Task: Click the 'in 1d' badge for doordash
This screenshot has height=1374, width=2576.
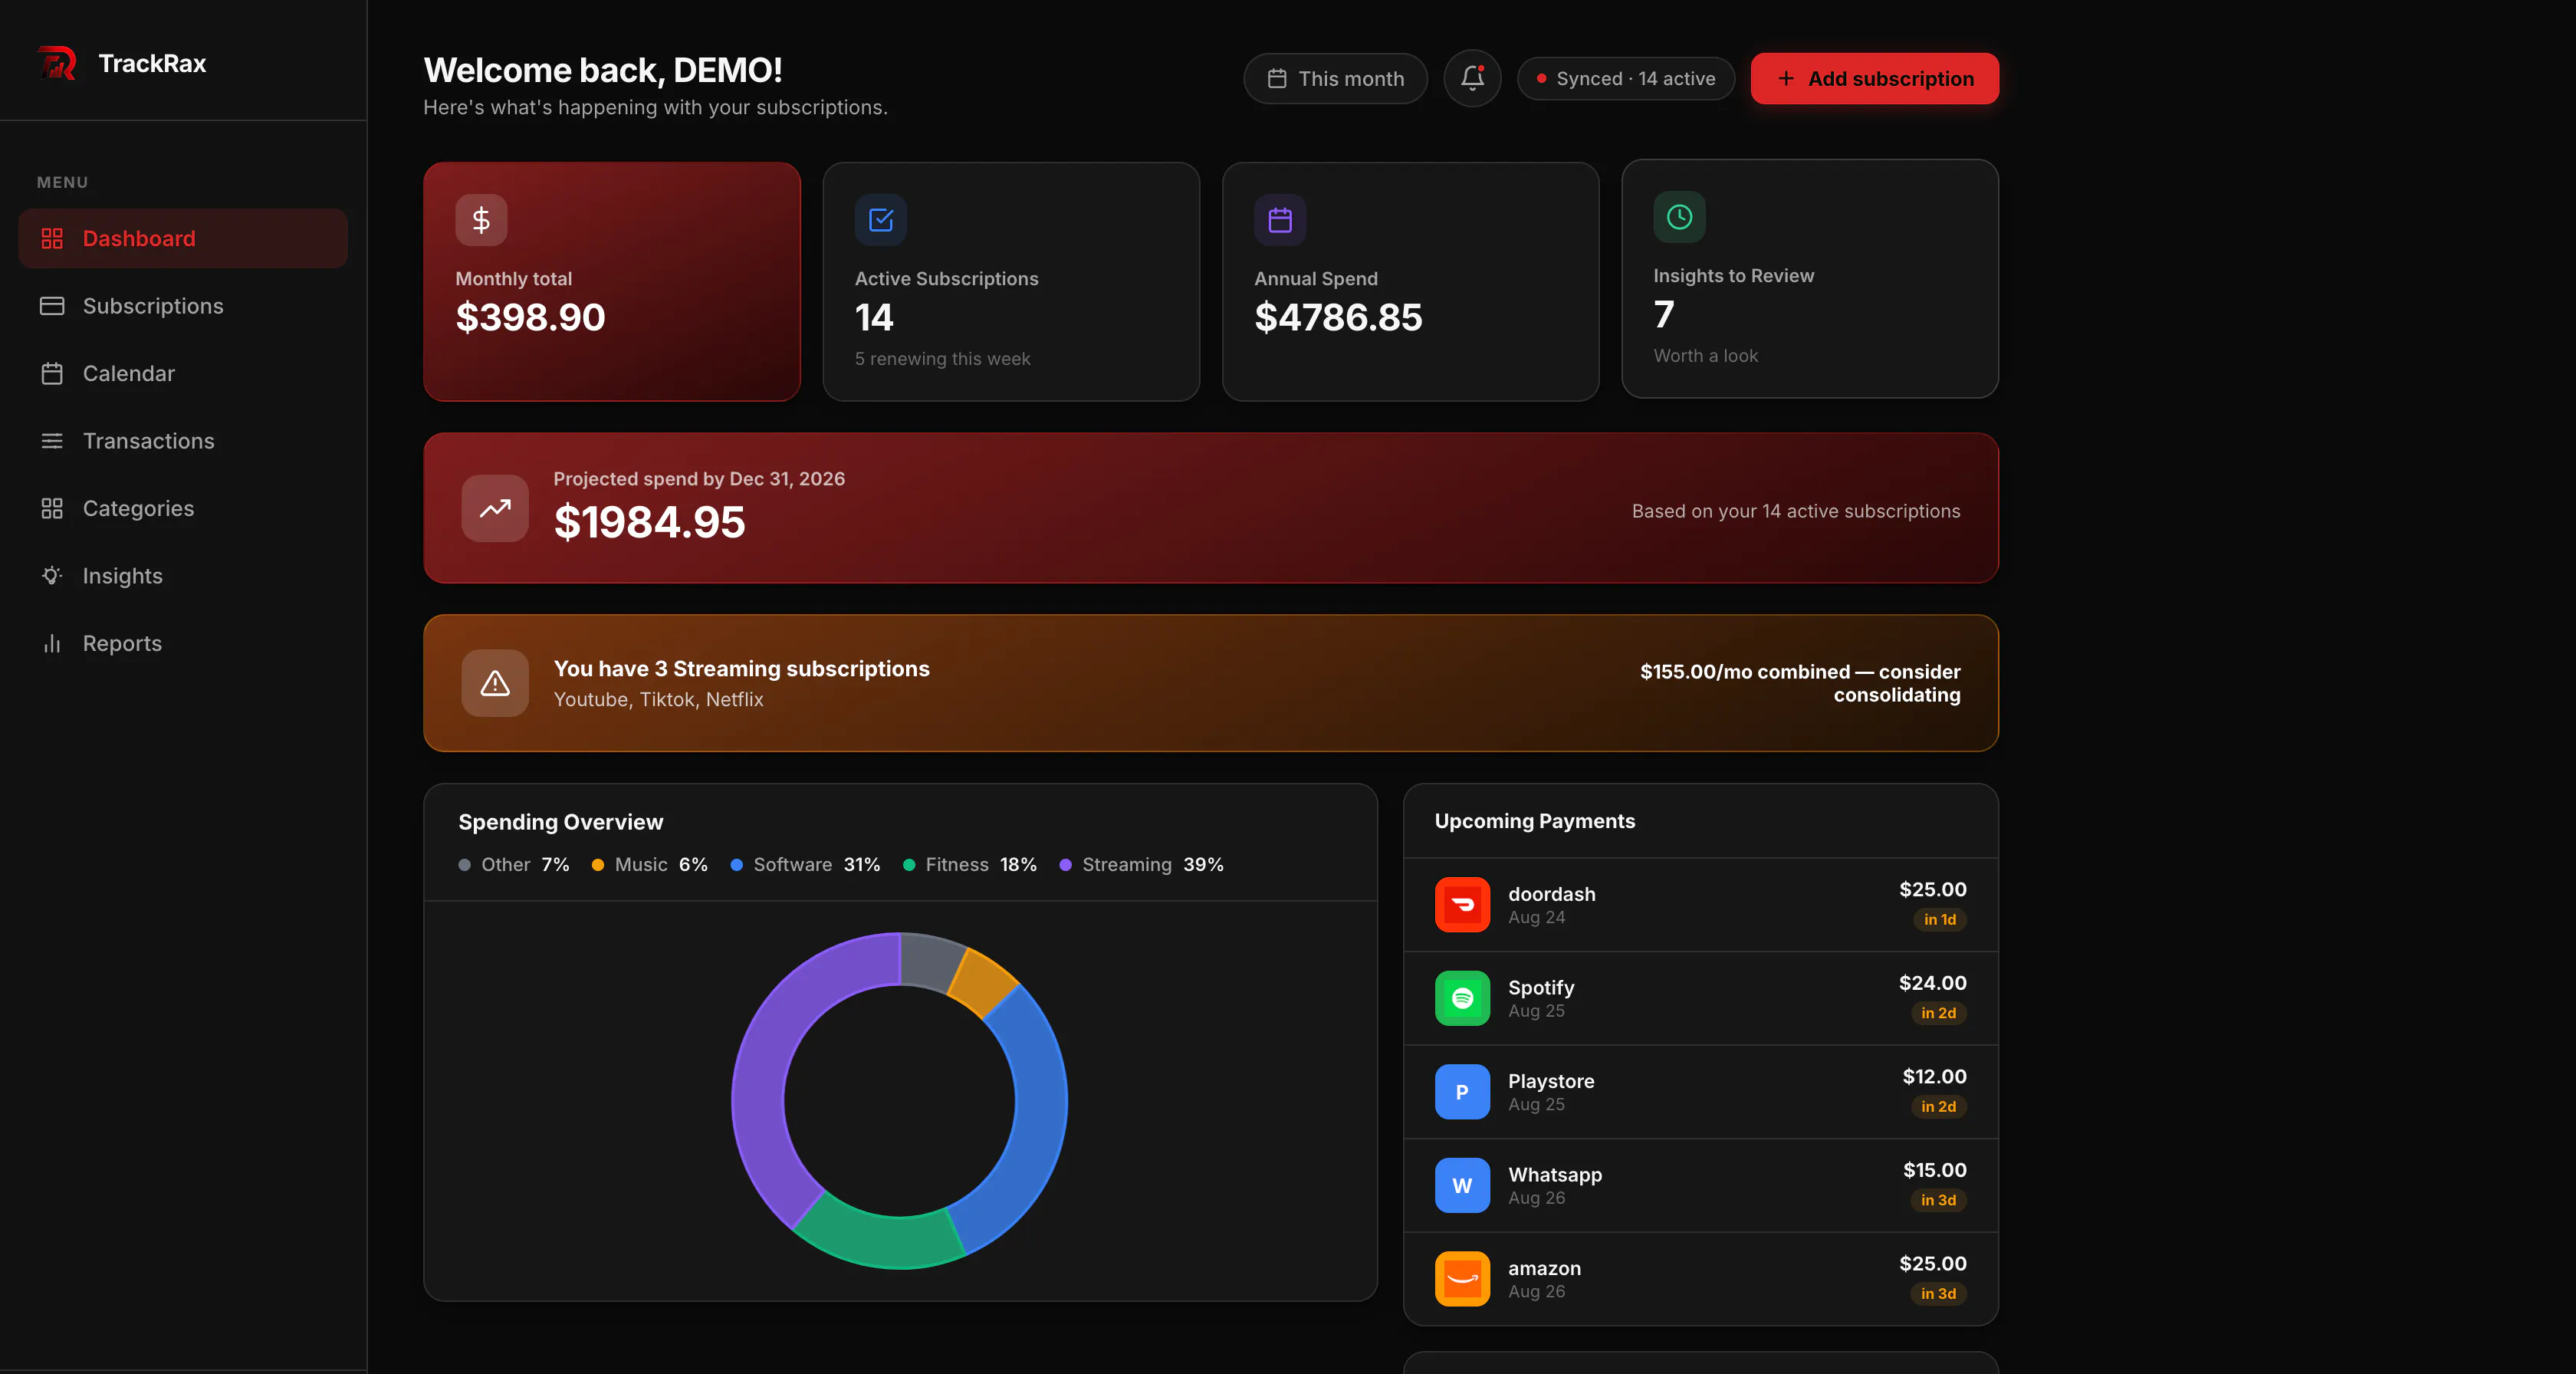Action: (1939, 919)
